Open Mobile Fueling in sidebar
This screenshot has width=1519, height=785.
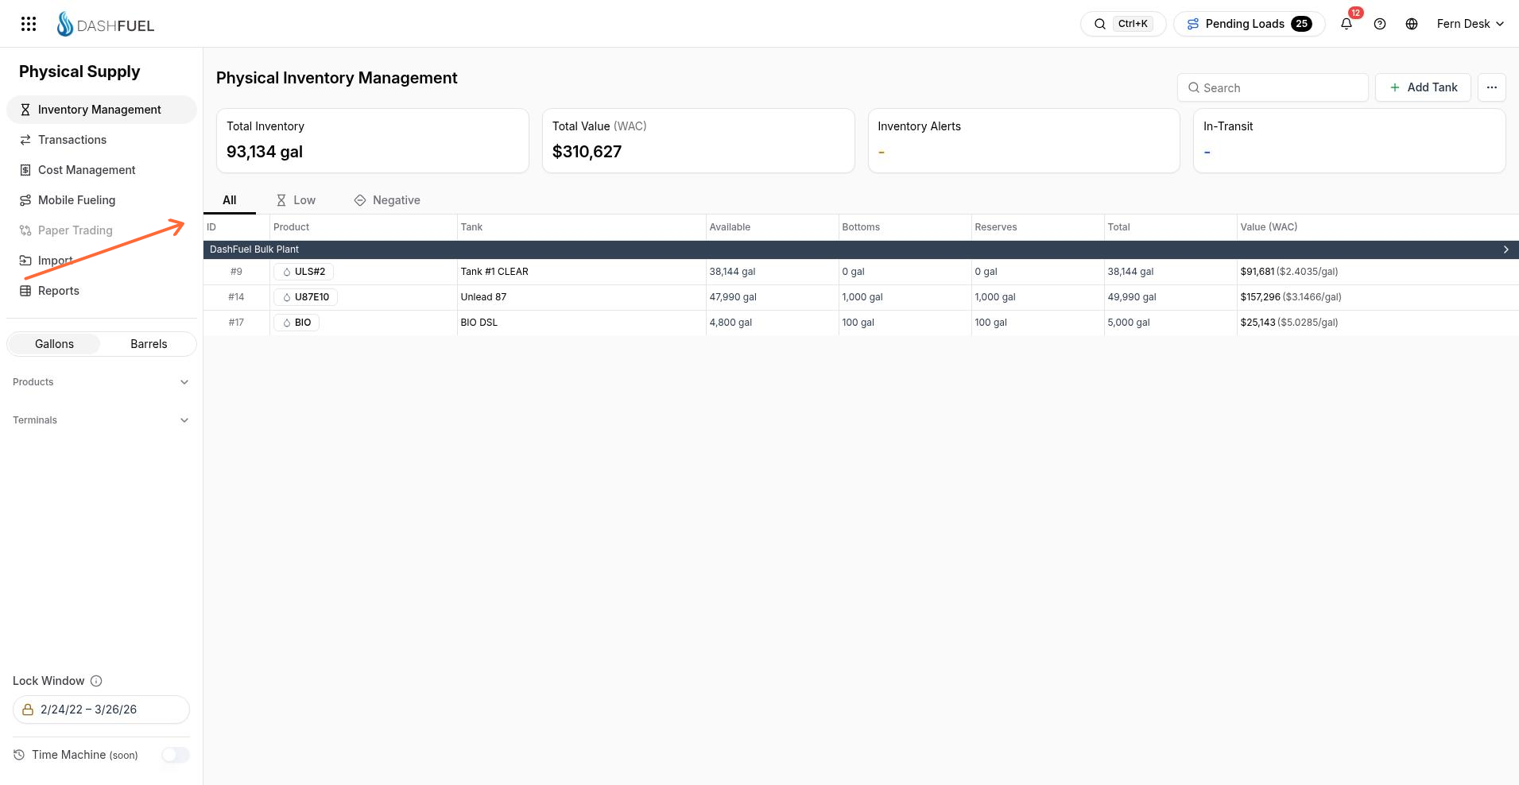[102, 200]
